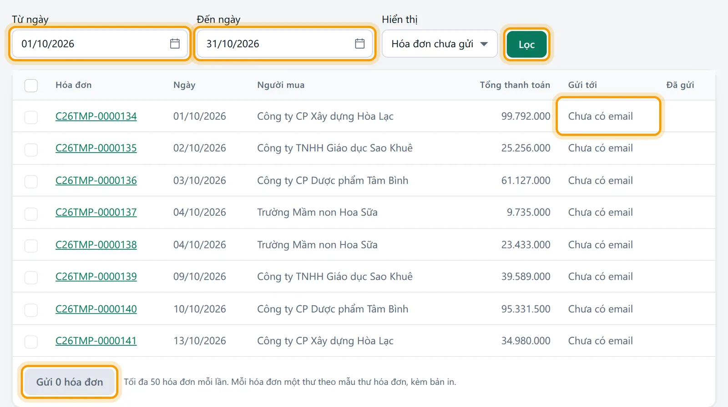Click the Người mua column header
The height and width of the screenshot is (407, 728).
[281, 85]
